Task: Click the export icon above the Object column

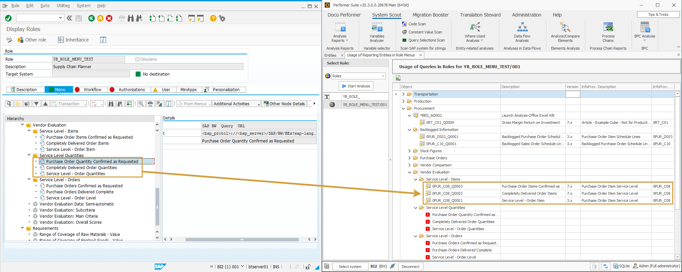Action: point(398,78)
